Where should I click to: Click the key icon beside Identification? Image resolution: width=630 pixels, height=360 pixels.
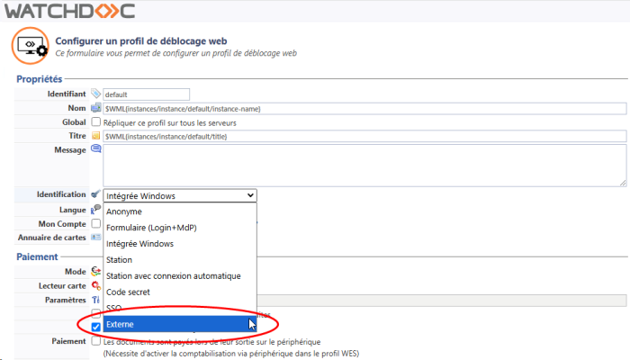[95, 194]
